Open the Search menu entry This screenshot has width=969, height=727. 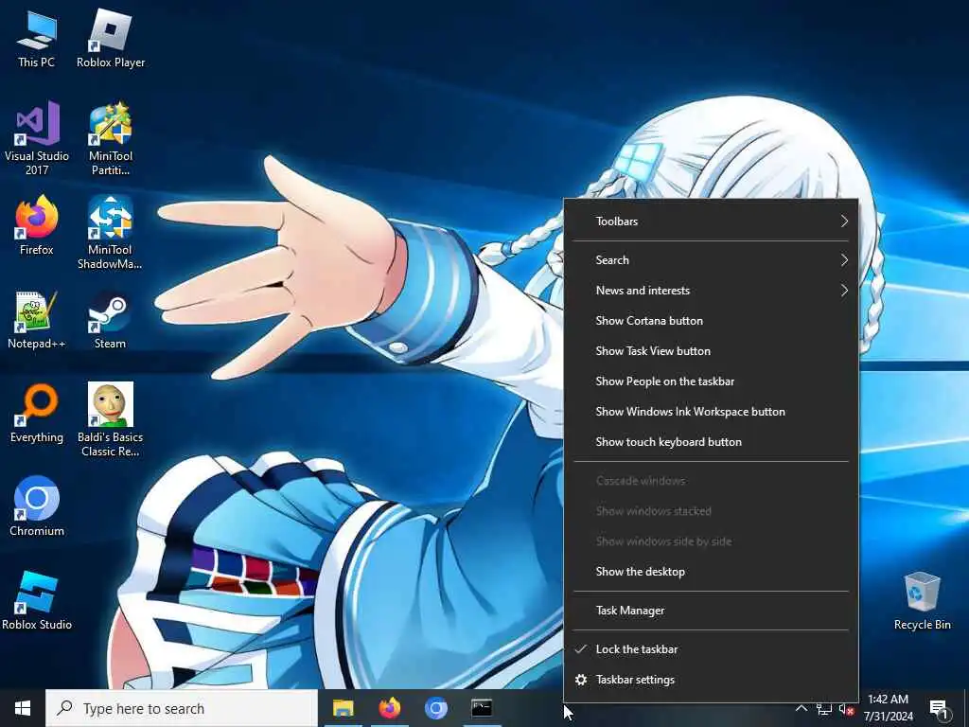tap(712, 260)
